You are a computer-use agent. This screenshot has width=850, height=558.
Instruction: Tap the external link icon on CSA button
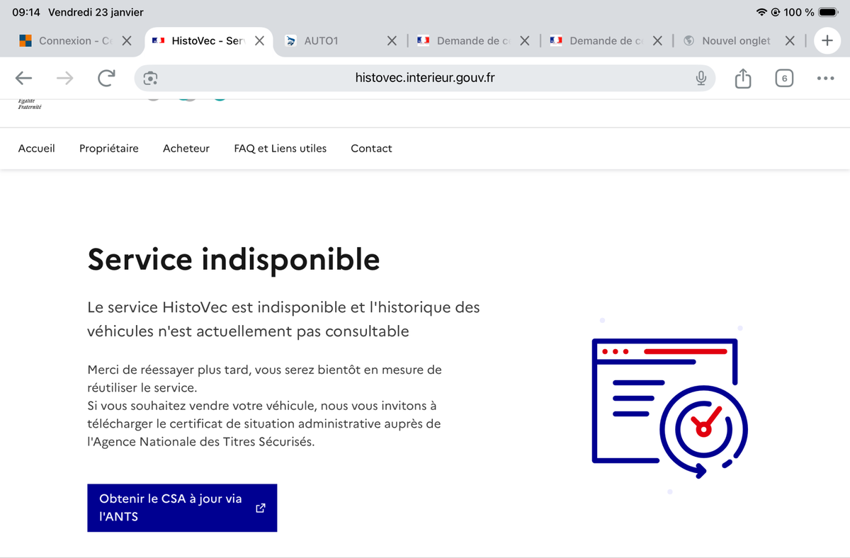[x=260, y=508]
